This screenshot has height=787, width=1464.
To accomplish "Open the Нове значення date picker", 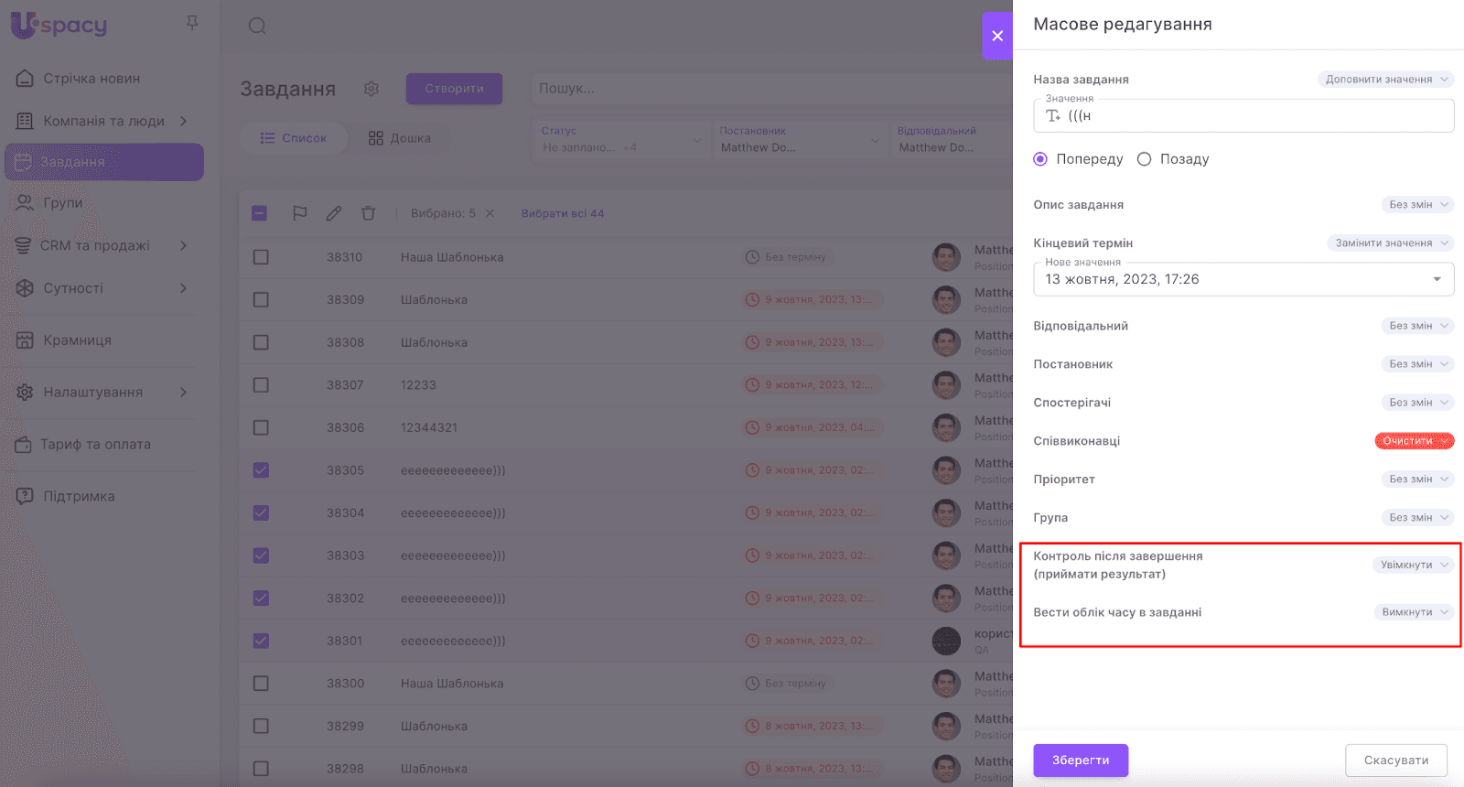I will [x=1243, y=279].
